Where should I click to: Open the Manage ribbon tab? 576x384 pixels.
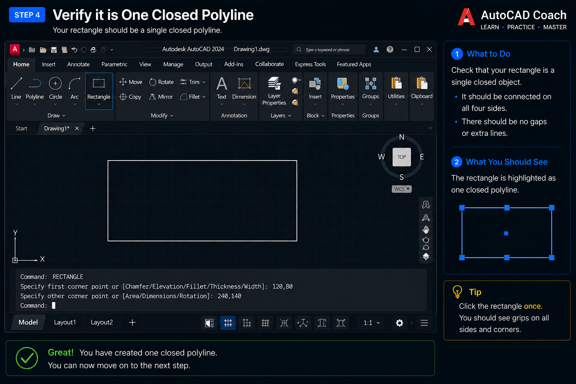[173, 64]
